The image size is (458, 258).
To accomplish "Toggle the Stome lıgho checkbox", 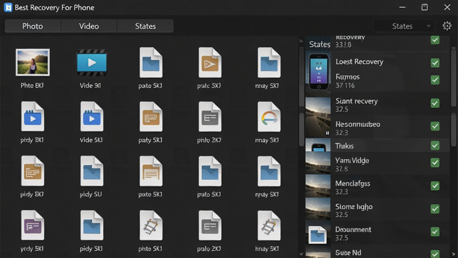I will [x=435, y=209].
